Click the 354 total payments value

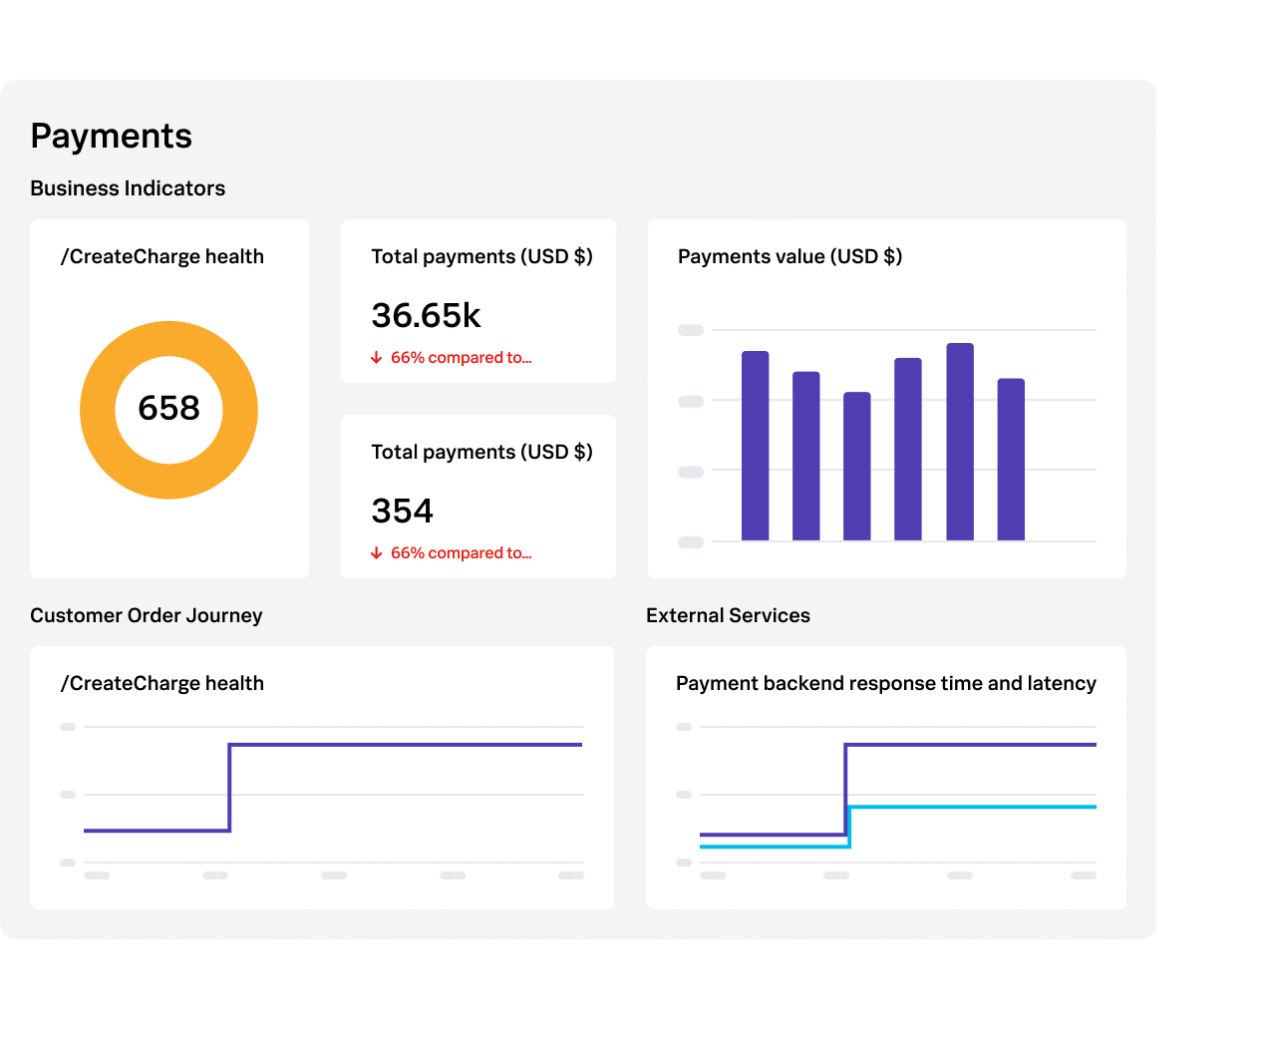(x=402, y=512)
